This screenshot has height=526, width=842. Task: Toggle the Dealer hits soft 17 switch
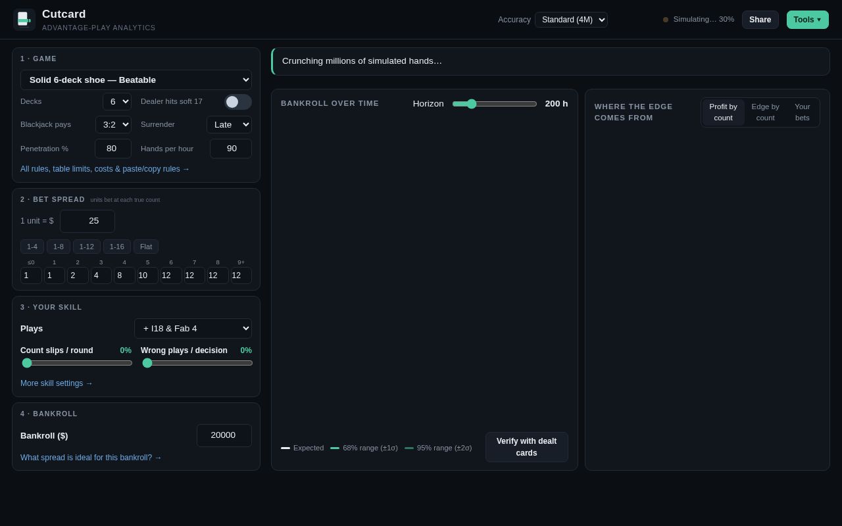click(237, 102)
